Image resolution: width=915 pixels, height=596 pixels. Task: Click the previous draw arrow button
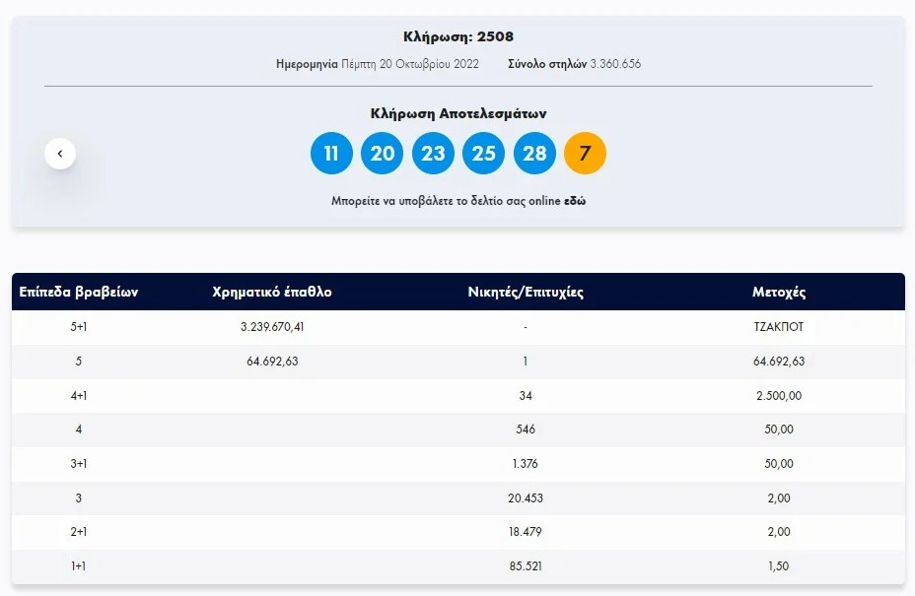pyautogui.click(x=60, y=153)
